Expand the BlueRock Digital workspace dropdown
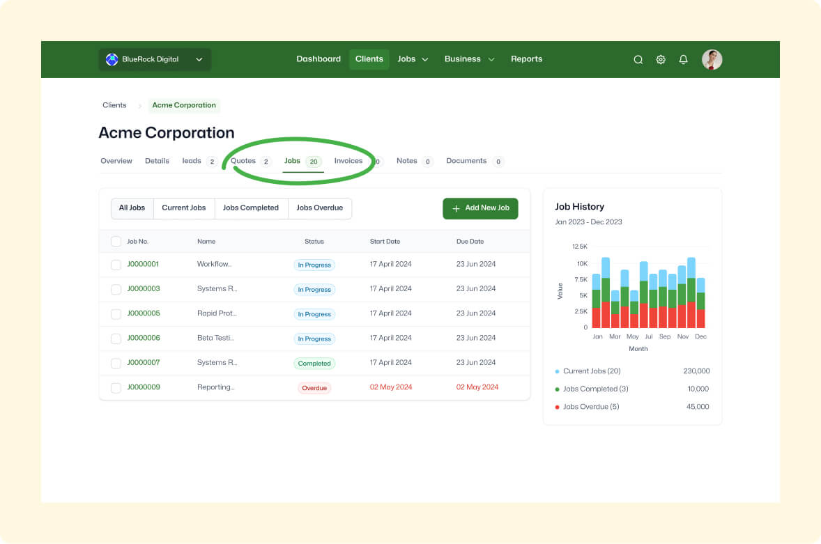The height and width of the screenshot is (544, 821). tap(199, 59)
